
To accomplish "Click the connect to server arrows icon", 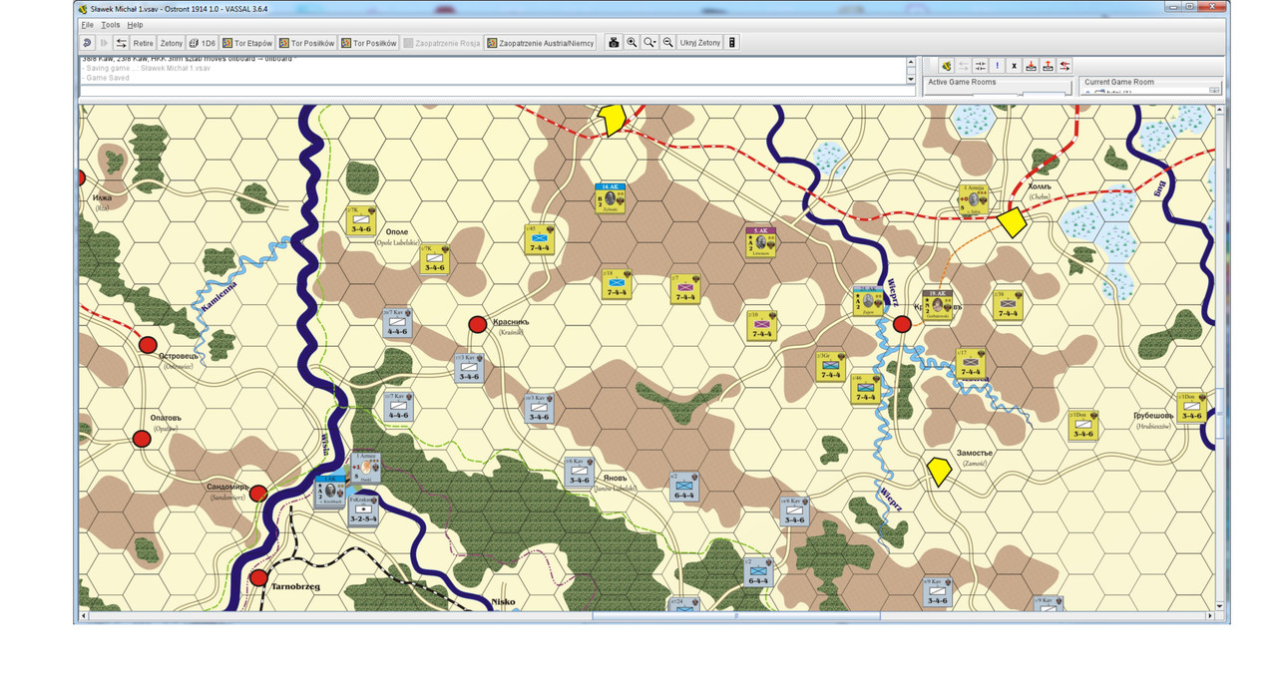I will (121, 43).
